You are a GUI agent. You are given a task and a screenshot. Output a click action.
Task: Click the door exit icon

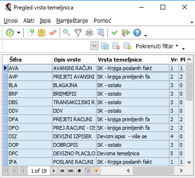[126, 33]
